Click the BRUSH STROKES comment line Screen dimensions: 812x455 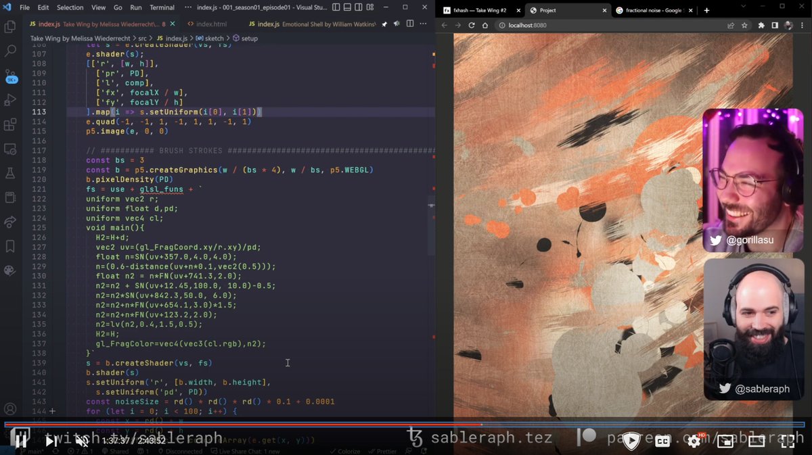pos(261,150)
